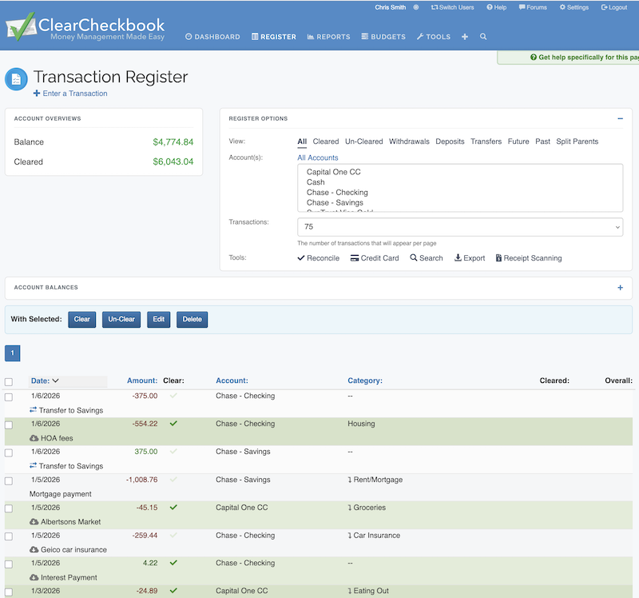Click cloud icon beside Geico car insurance

pyautogui.click(x=34, y=549)
